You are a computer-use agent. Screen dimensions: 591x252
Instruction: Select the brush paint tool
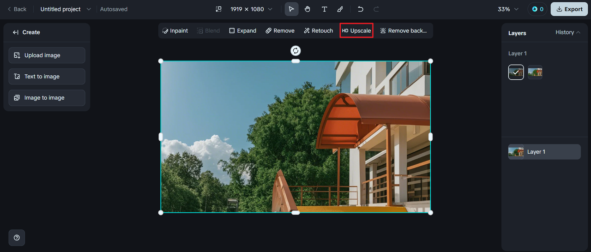point(340,9)
